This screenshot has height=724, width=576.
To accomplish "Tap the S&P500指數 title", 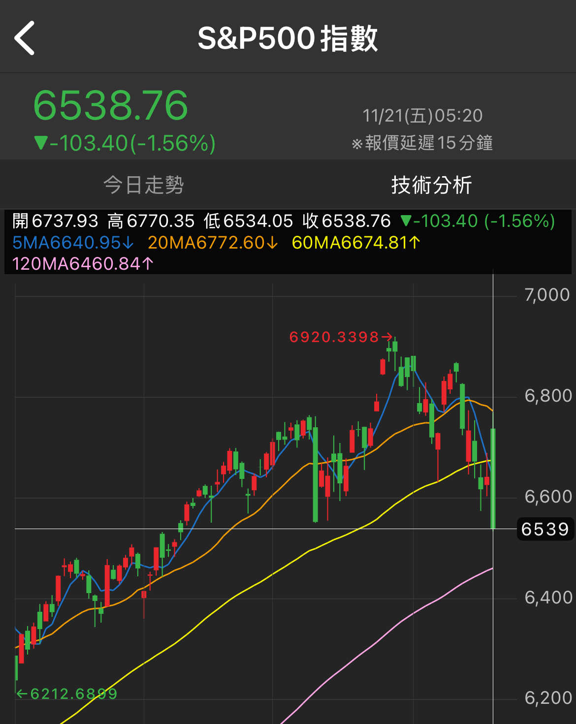I will click(x=288, y=38).
